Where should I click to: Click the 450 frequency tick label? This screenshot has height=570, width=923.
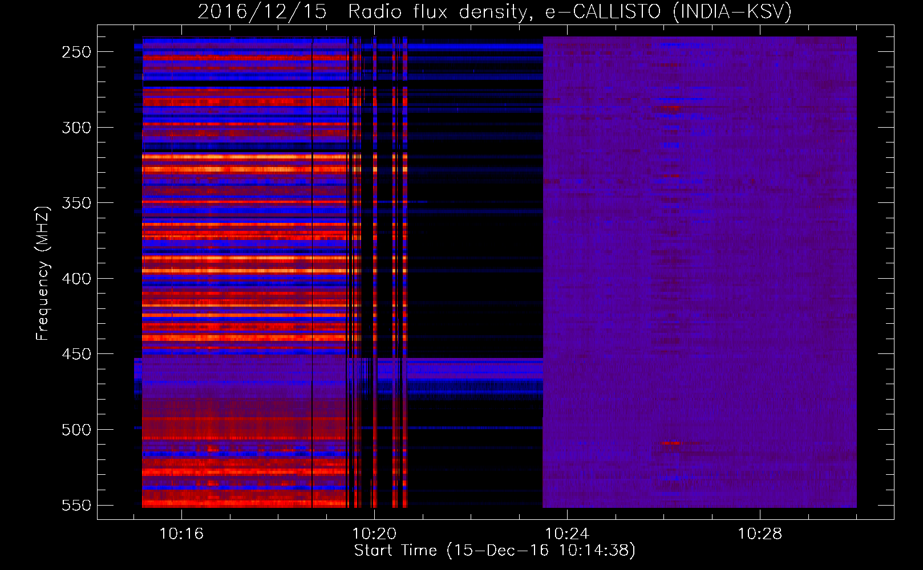tap(76, 354)
